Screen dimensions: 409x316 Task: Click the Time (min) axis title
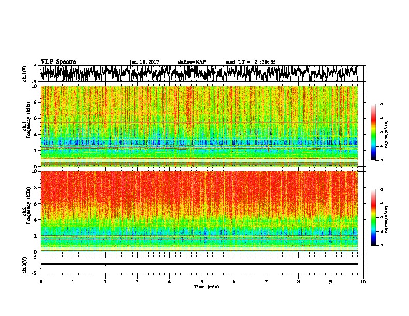pyautogui.click(x=207, y=287)
